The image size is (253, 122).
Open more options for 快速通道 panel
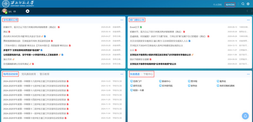[248, 74]
